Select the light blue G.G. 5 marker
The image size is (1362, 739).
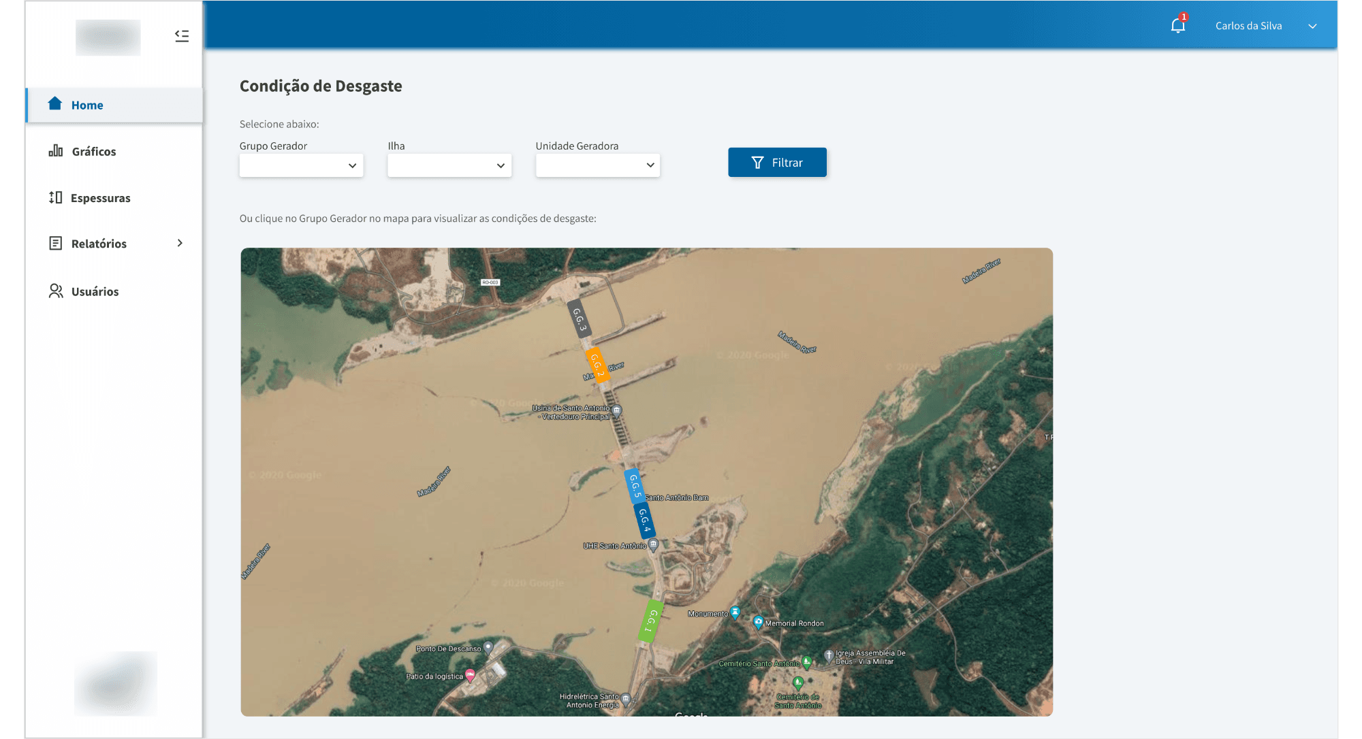pos(634,486)
